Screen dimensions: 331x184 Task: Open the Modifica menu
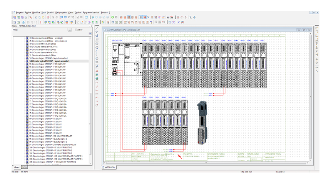pos(36,13)
